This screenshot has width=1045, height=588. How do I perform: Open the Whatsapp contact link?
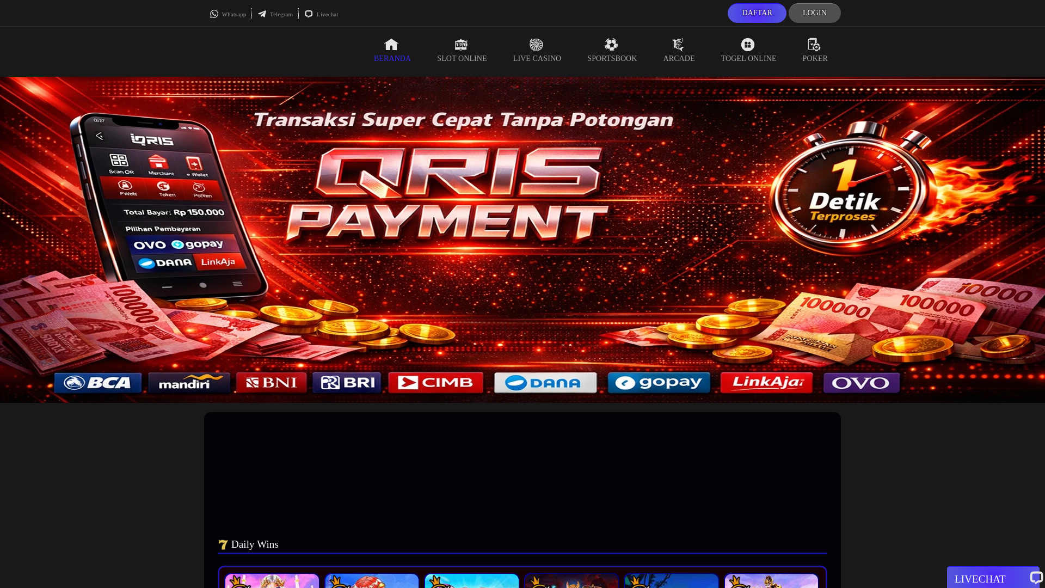pos(228,14)
